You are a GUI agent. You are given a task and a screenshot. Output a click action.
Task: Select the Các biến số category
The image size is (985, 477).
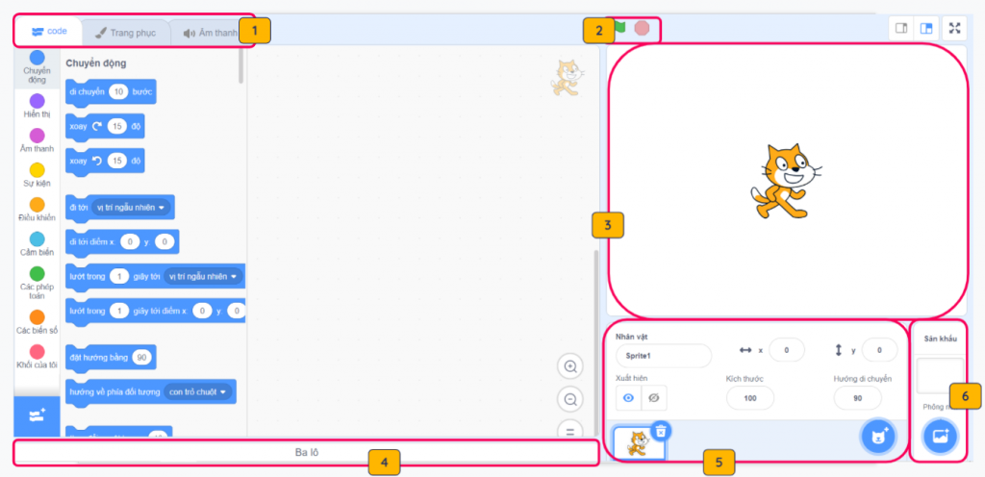38,322
